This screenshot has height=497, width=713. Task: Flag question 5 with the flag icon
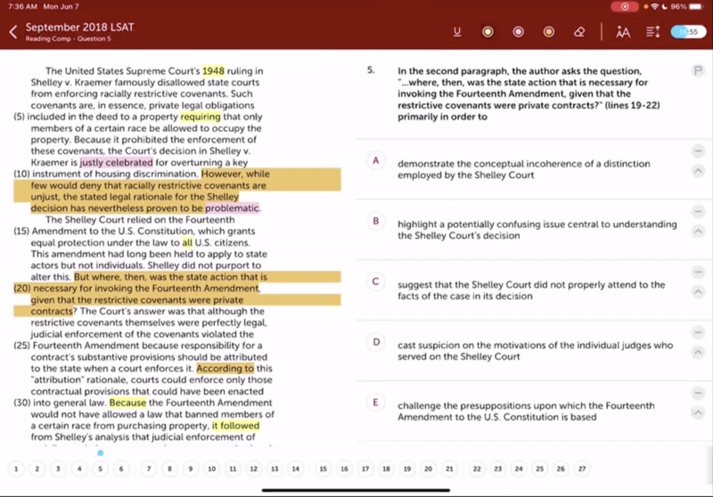pos(698,70)
